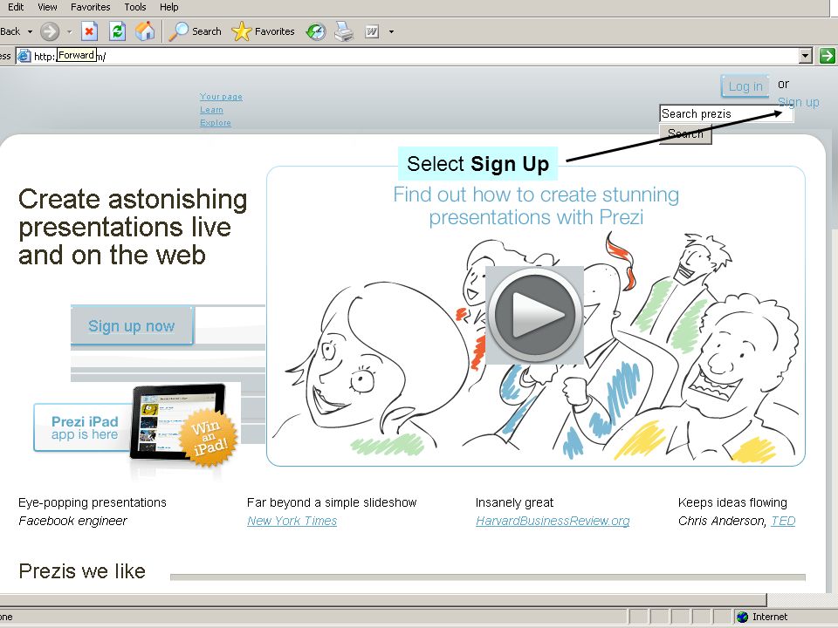Screen dimensions: 838x628
Task: Click the 'Keeps ideas flowing' text
Action: [732, 502]
